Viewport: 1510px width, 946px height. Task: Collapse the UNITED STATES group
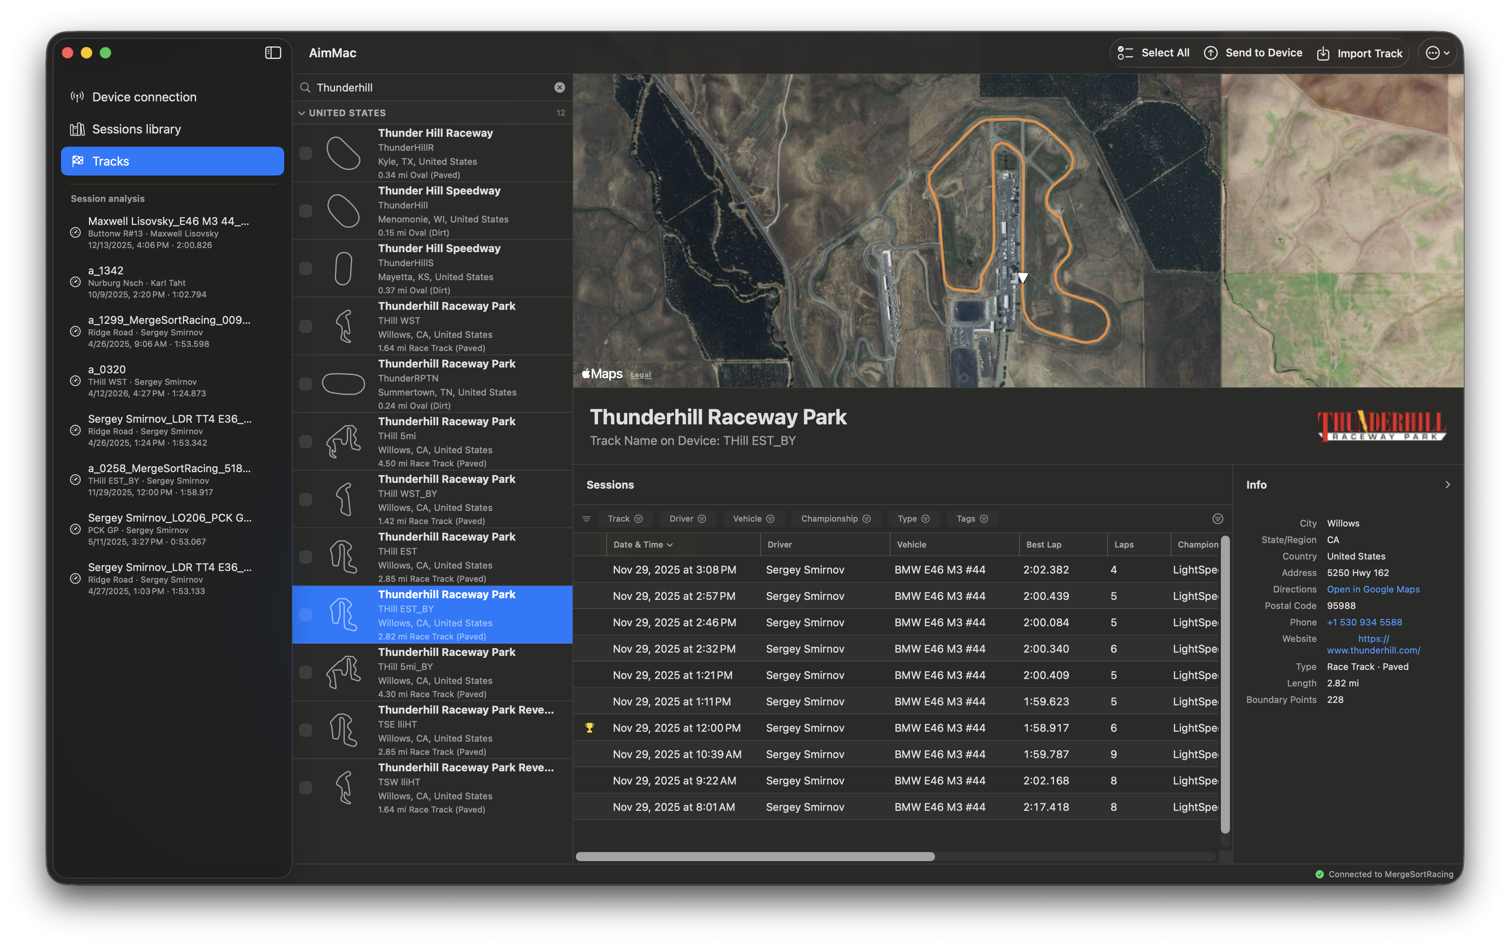pyautogui.click(x=302, y=112)
